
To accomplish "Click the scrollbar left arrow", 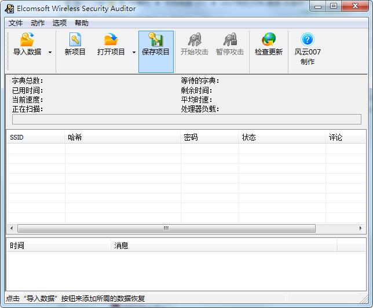I will [x=12, y=228].
